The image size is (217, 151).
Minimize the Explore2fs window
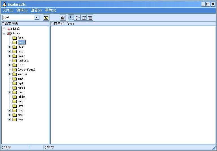pos(203,4)
